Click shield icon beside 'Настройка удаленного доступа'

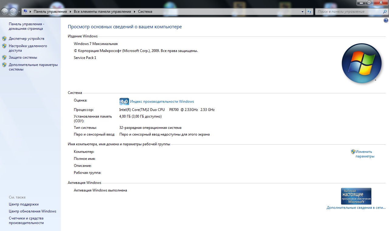point(4,46)
